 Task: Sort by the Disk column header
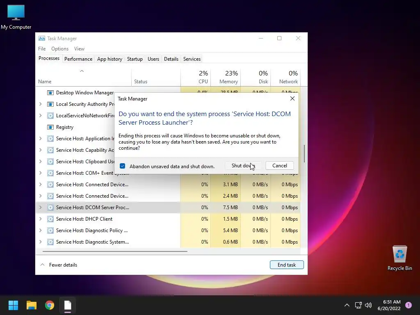pyautogui.click(x=256, y=77)
